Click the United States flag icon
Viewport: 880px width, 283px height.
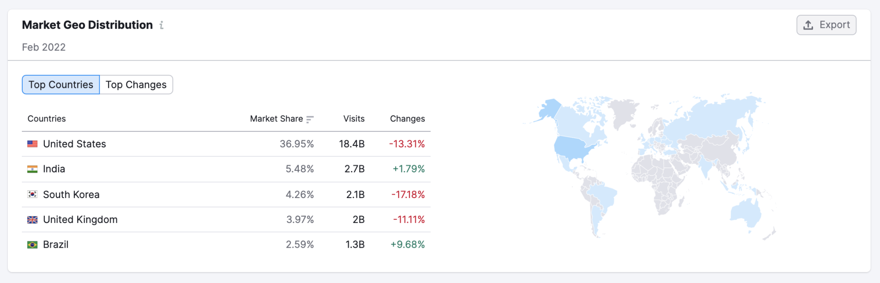point(32,144)
